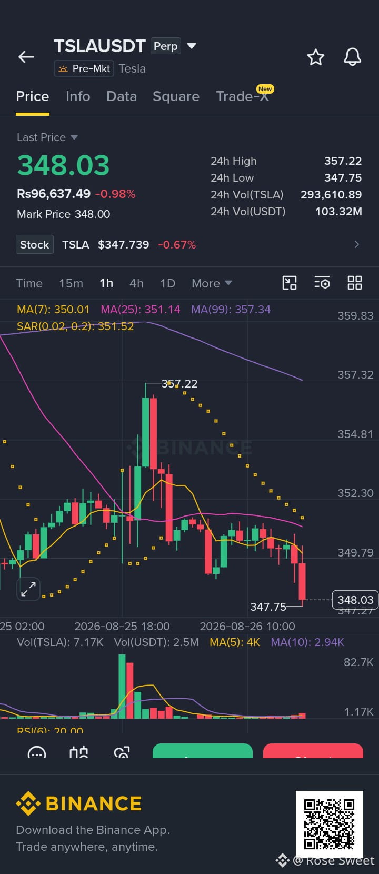Open price alerts via bell icon
This screenshot has width=379, height=874.
tap(352, 57)
